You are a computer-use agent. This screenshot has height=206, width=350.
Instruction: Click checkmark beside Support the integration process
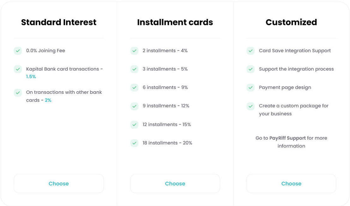pos(250,69)
